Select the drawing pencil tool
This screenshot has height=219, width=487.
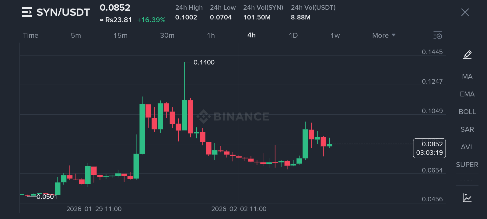click(467, 55)
